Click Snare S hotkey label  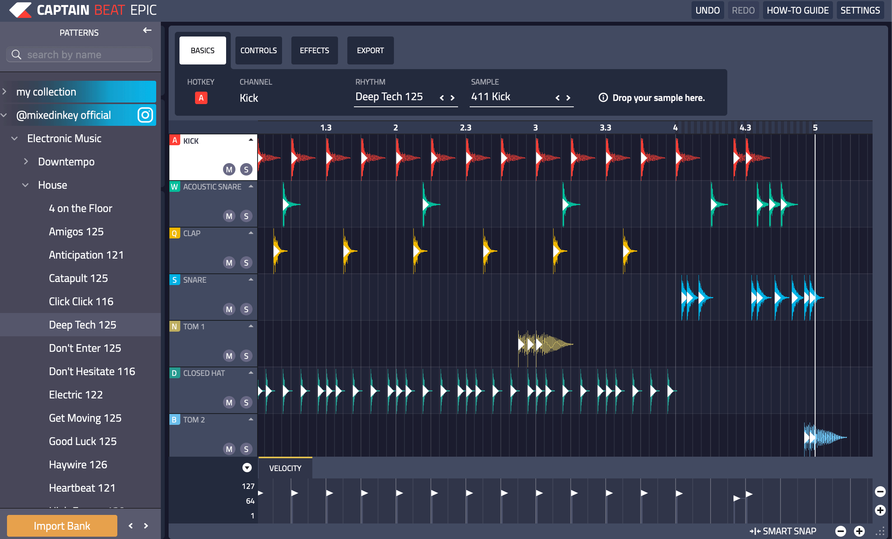(175, 280)
